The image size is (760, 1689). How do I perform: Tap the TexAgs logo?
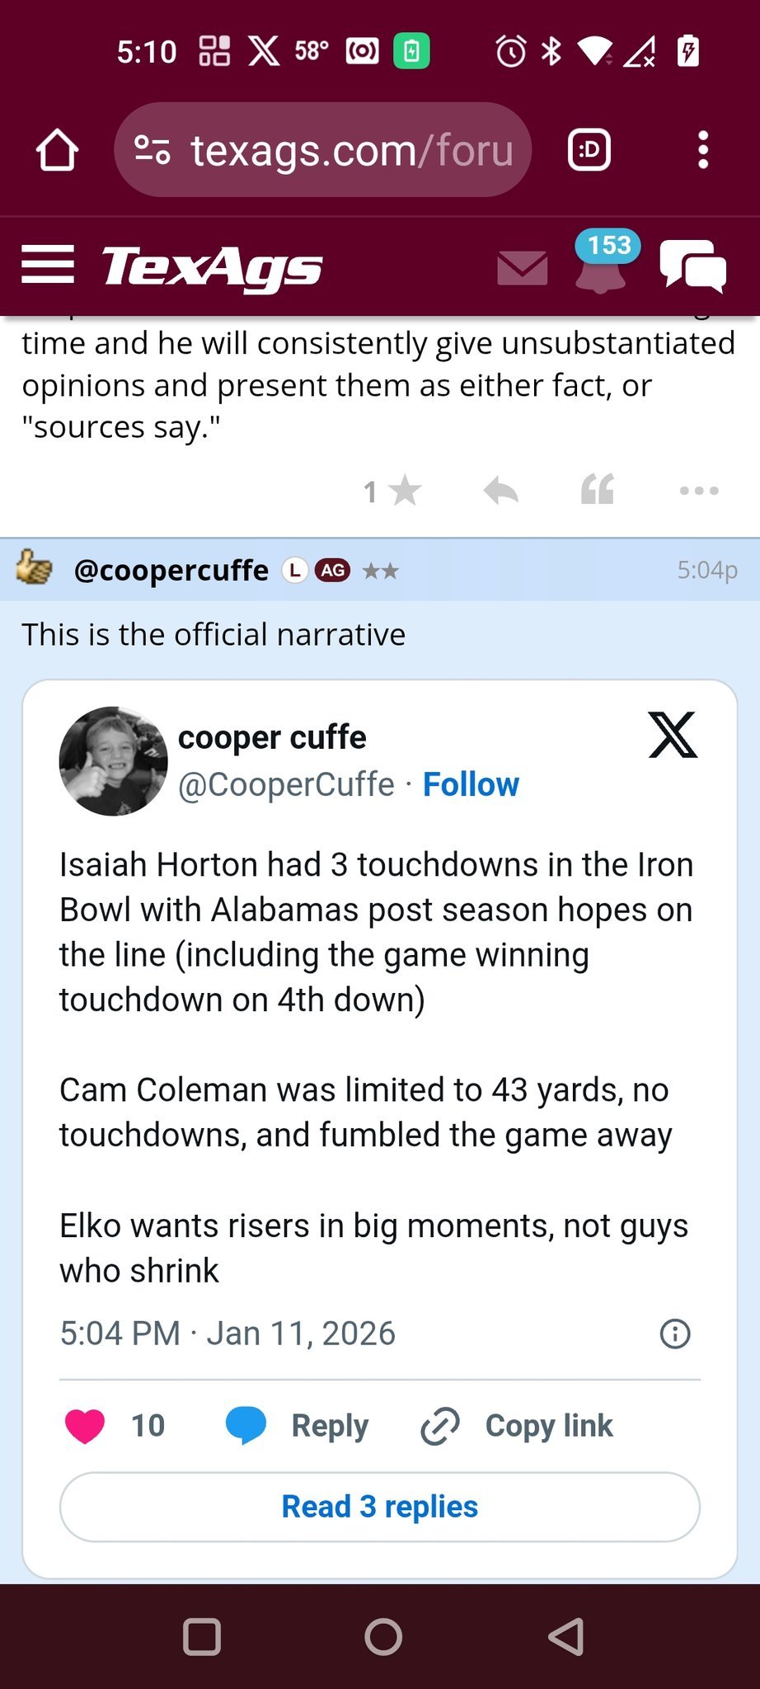pos(211,267)
